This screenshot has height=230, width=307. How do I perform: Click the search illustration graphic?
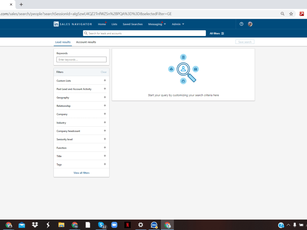point(184,69)
